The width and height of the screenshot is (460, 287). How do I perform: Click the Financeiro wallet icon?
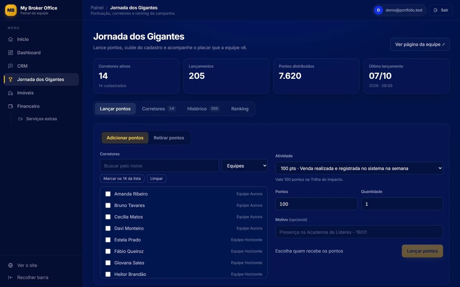click(x=11, y=107)
